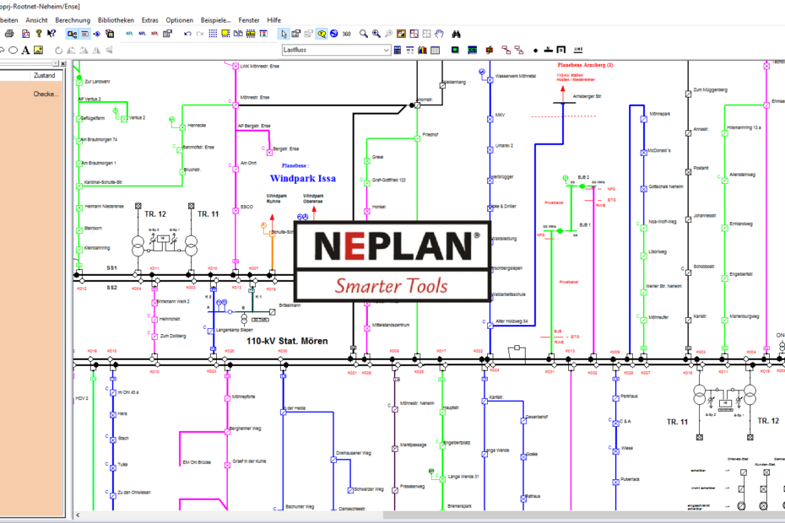Click the Planebene Arnsberg (1) heading
The width and height of the screenshot is (785, 523).
point(585,65)
